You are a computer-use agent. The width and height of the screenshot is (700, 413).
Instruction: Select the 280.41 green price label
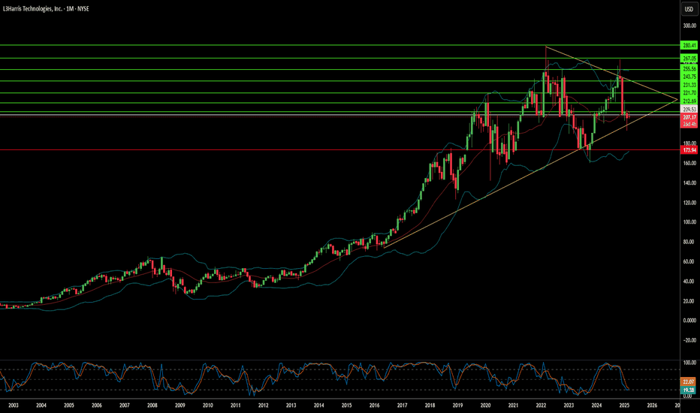point(689,46)
